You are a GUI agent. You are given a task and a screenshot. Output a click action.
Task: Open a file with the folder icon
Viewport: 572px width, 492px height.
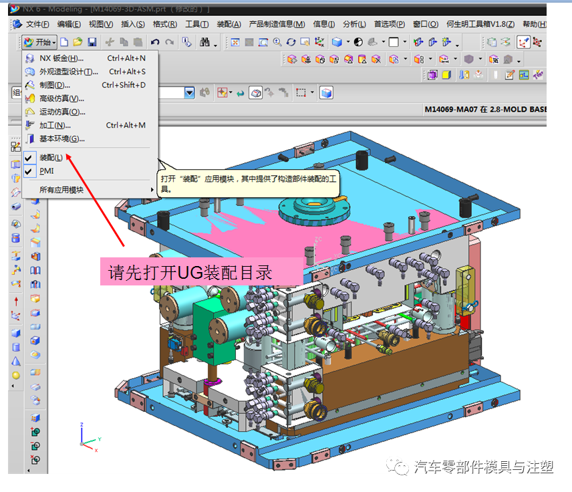coord(78,42)
